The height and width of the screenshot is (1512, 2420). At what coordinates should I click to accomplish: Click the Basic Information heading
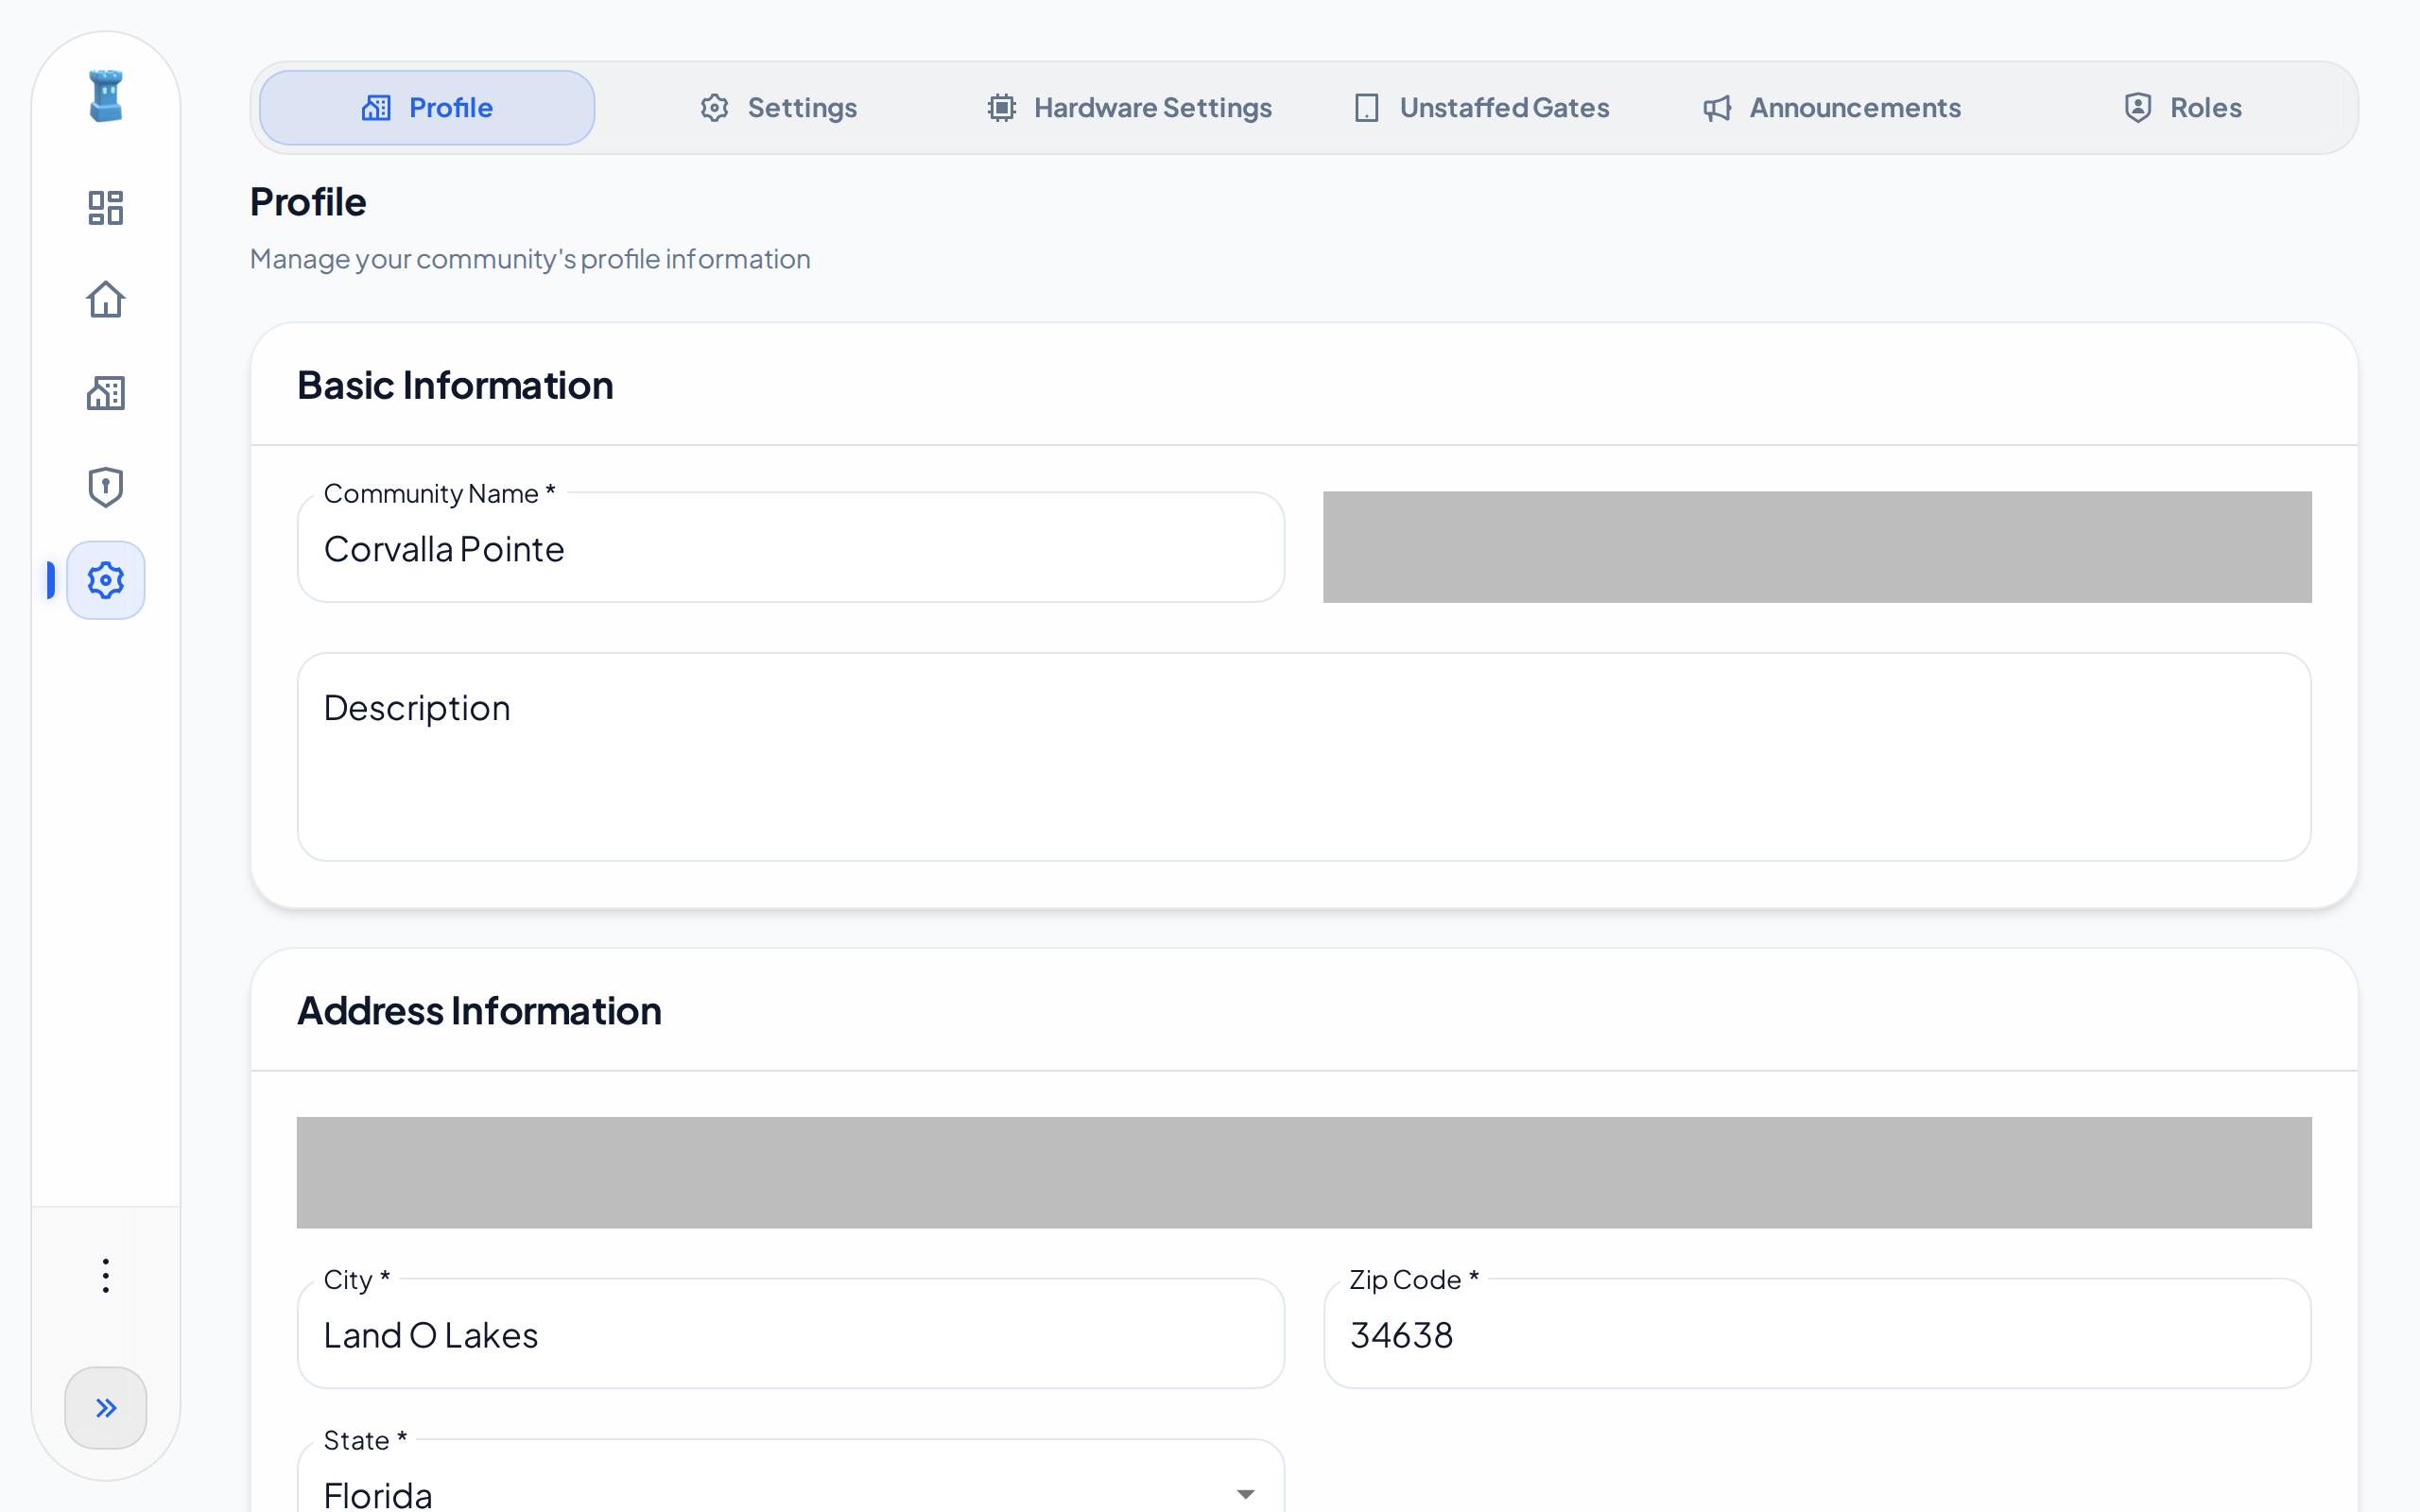click(x=455, y=386)
